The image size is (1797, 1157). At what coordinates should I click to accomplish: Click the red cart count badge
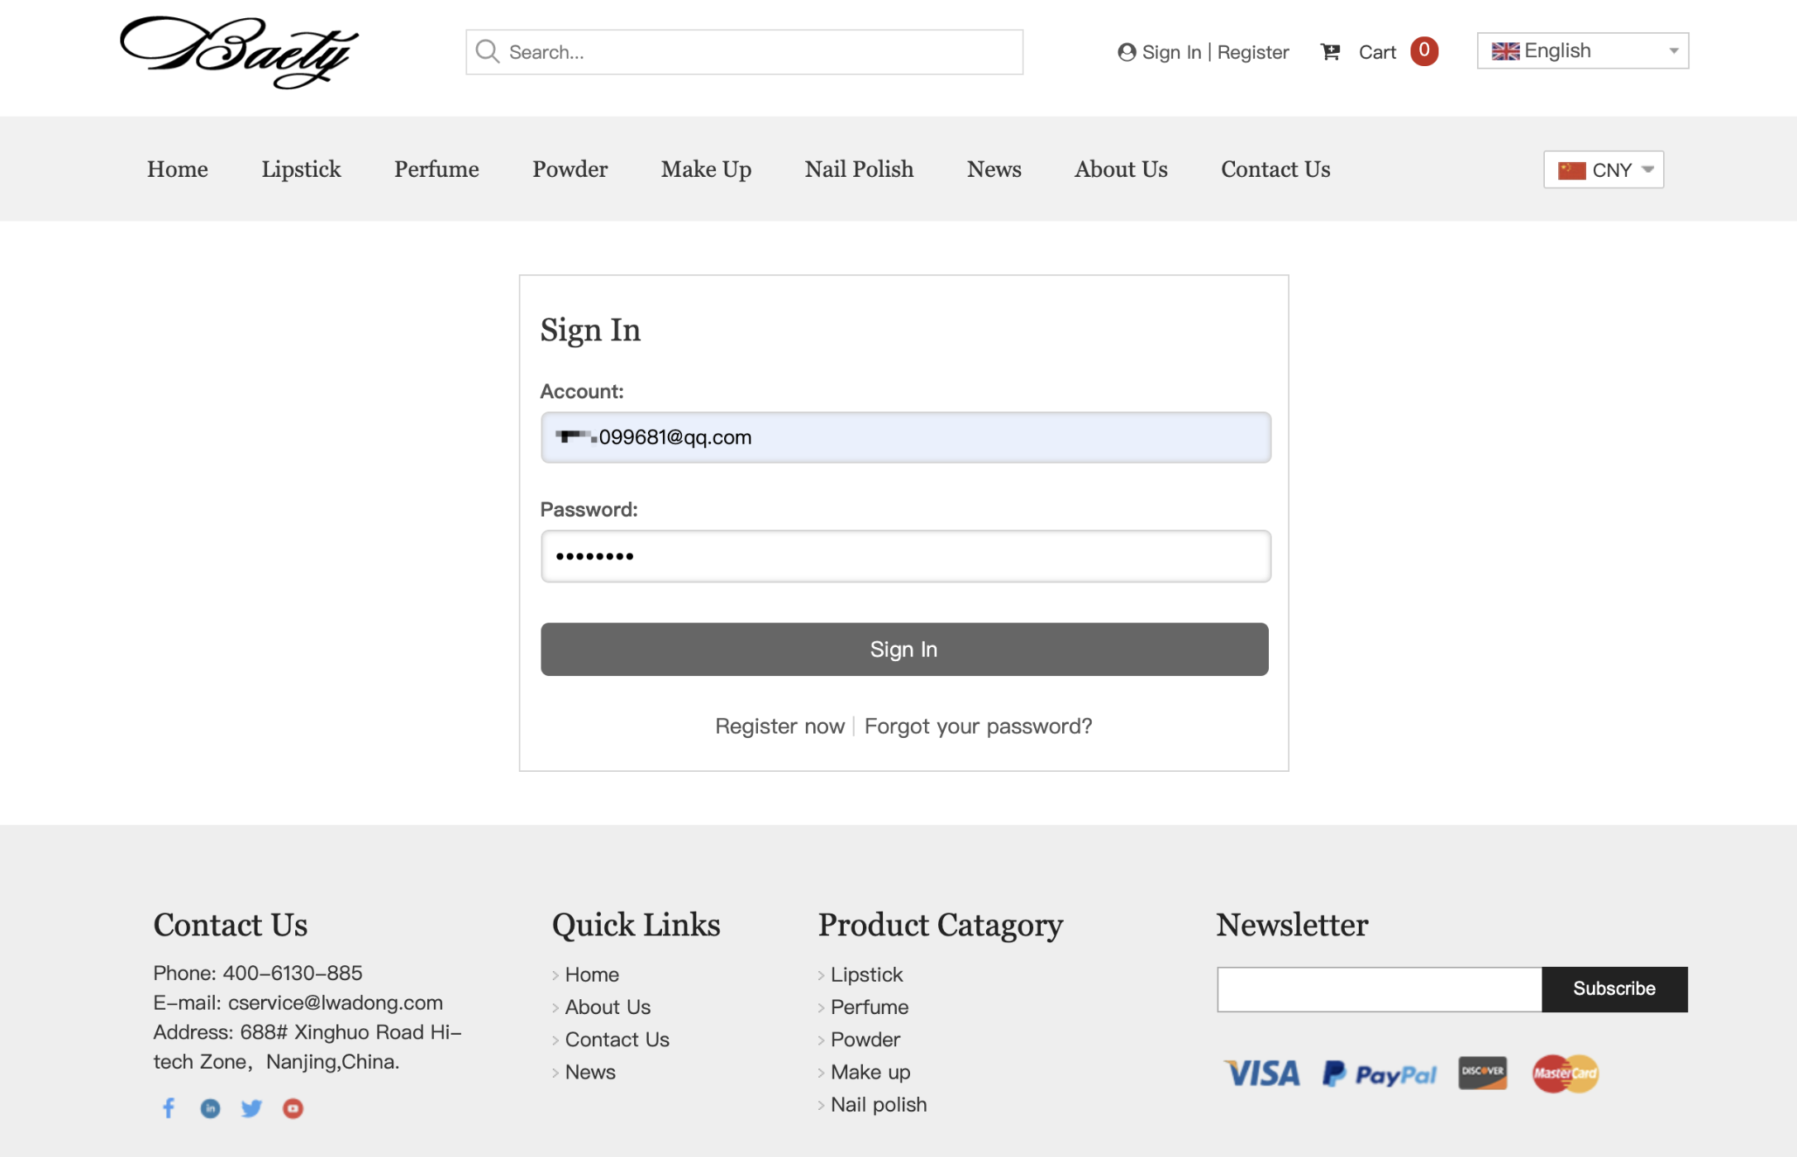1423,50
